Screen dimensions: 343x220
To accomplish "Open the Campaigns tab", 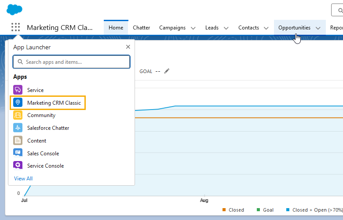I will 172,28.
